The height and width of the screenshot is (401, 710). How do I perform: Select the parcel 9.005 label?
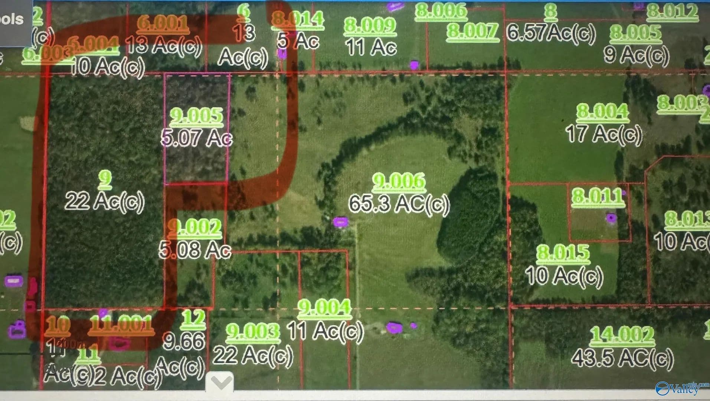pyautogui.click(x=196, y=116)
